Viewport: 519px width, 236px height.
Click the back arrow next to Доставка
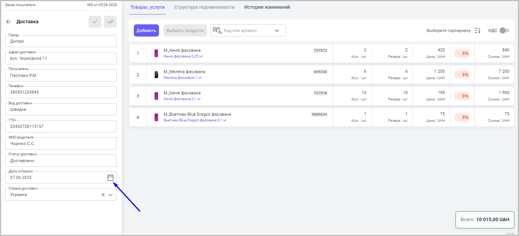(x=9, y=22)
